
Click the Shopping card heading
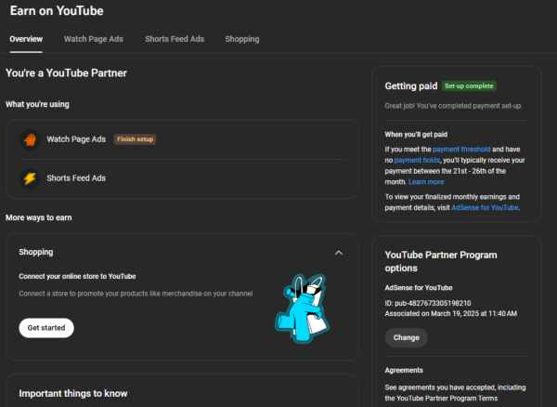tap(36, 252)
